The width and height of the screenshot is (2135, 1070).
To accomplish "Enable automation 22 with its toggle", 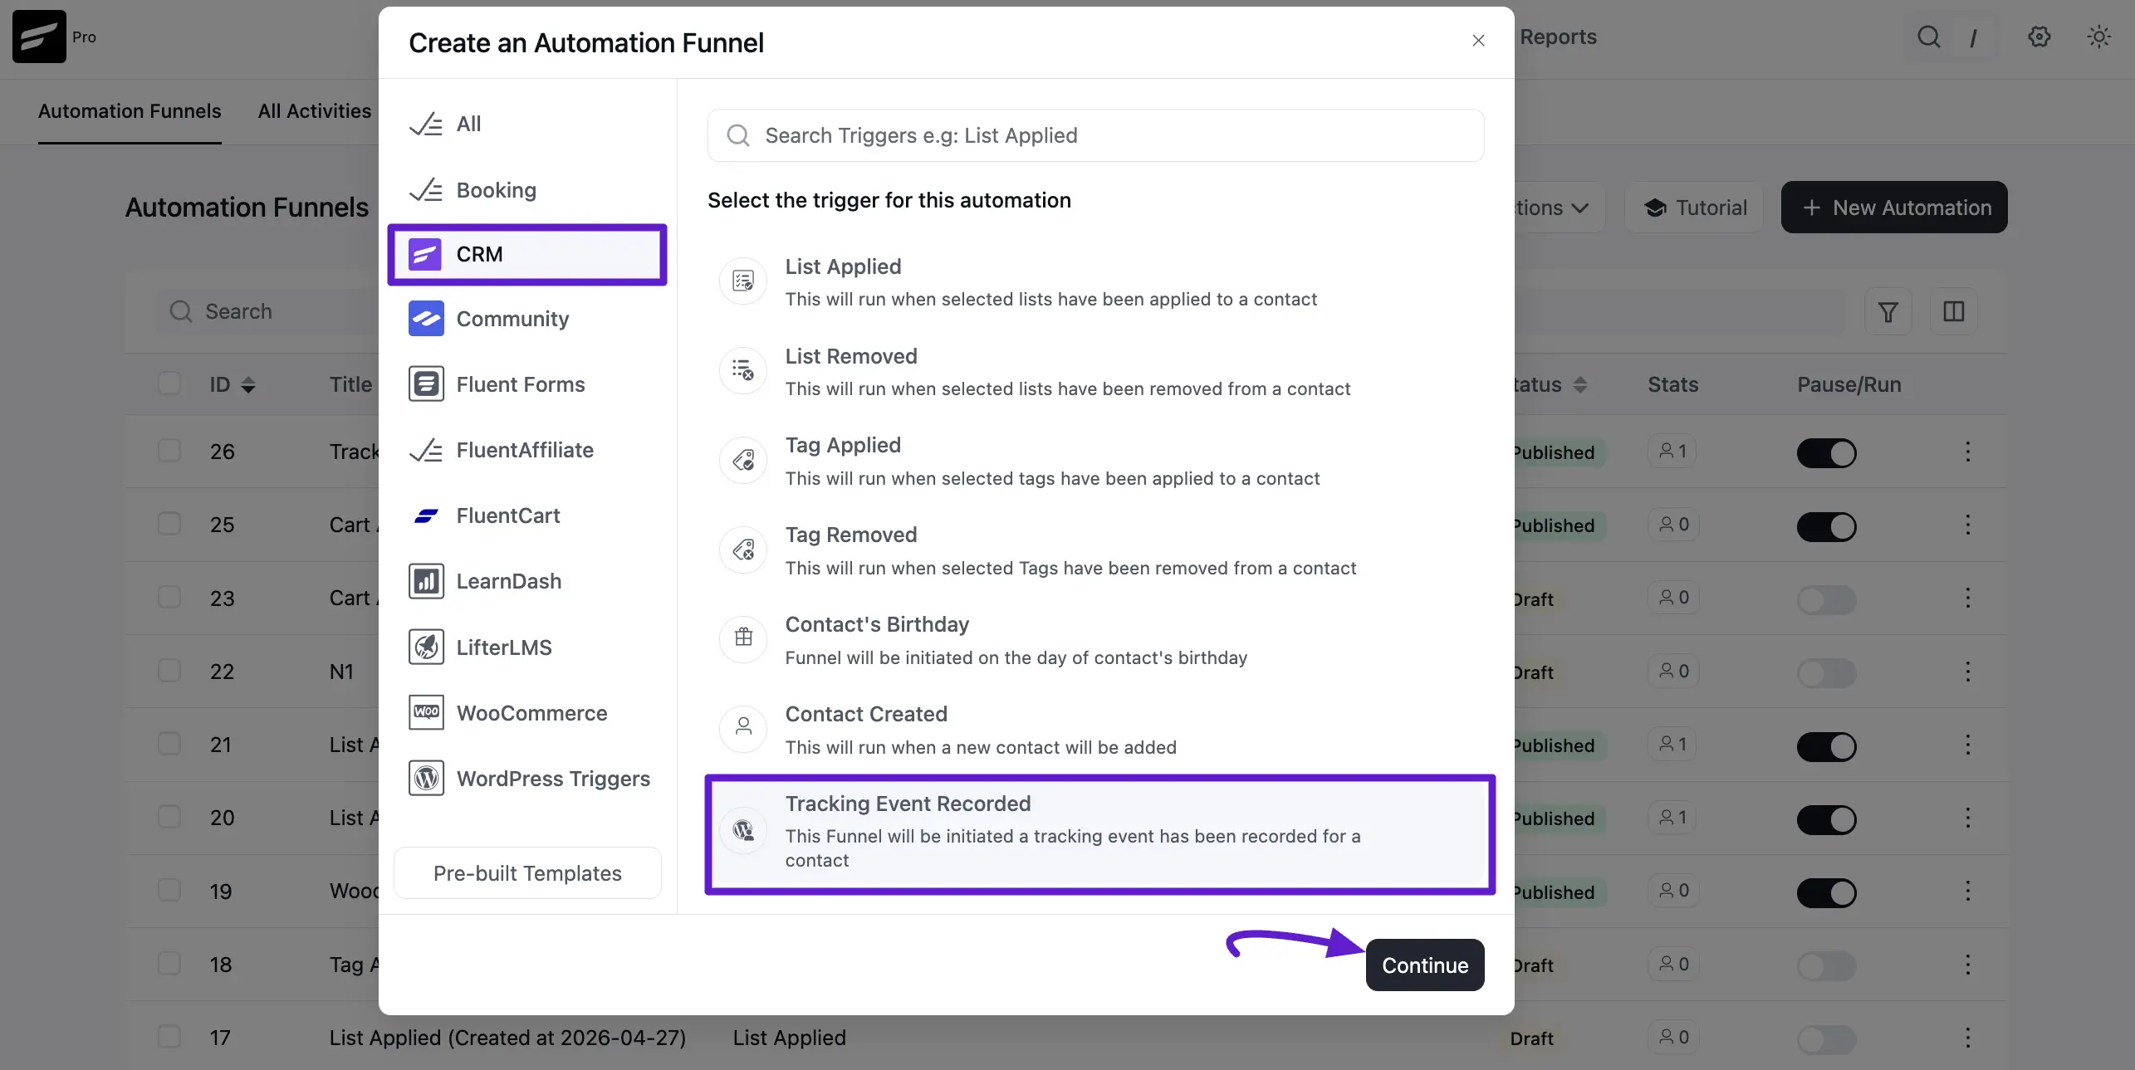I will 1826,672.
